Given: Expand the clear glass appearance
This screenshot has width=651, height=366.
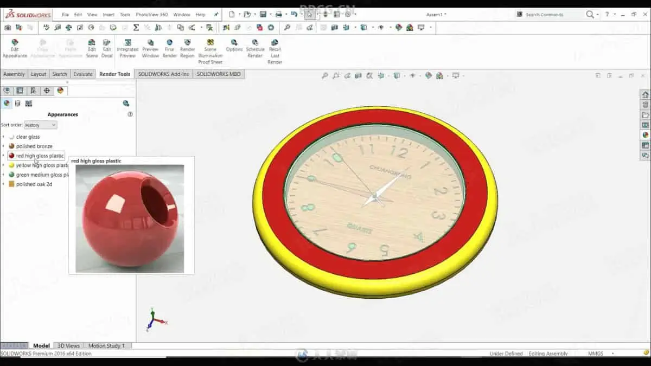Looking at the screenshot, I should coord(3,137).
